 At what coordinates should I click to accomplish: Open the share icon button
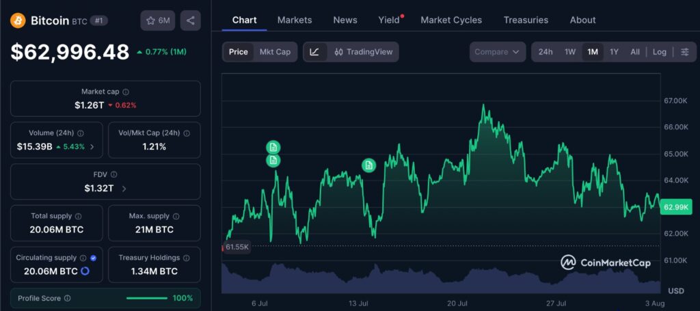191,21
